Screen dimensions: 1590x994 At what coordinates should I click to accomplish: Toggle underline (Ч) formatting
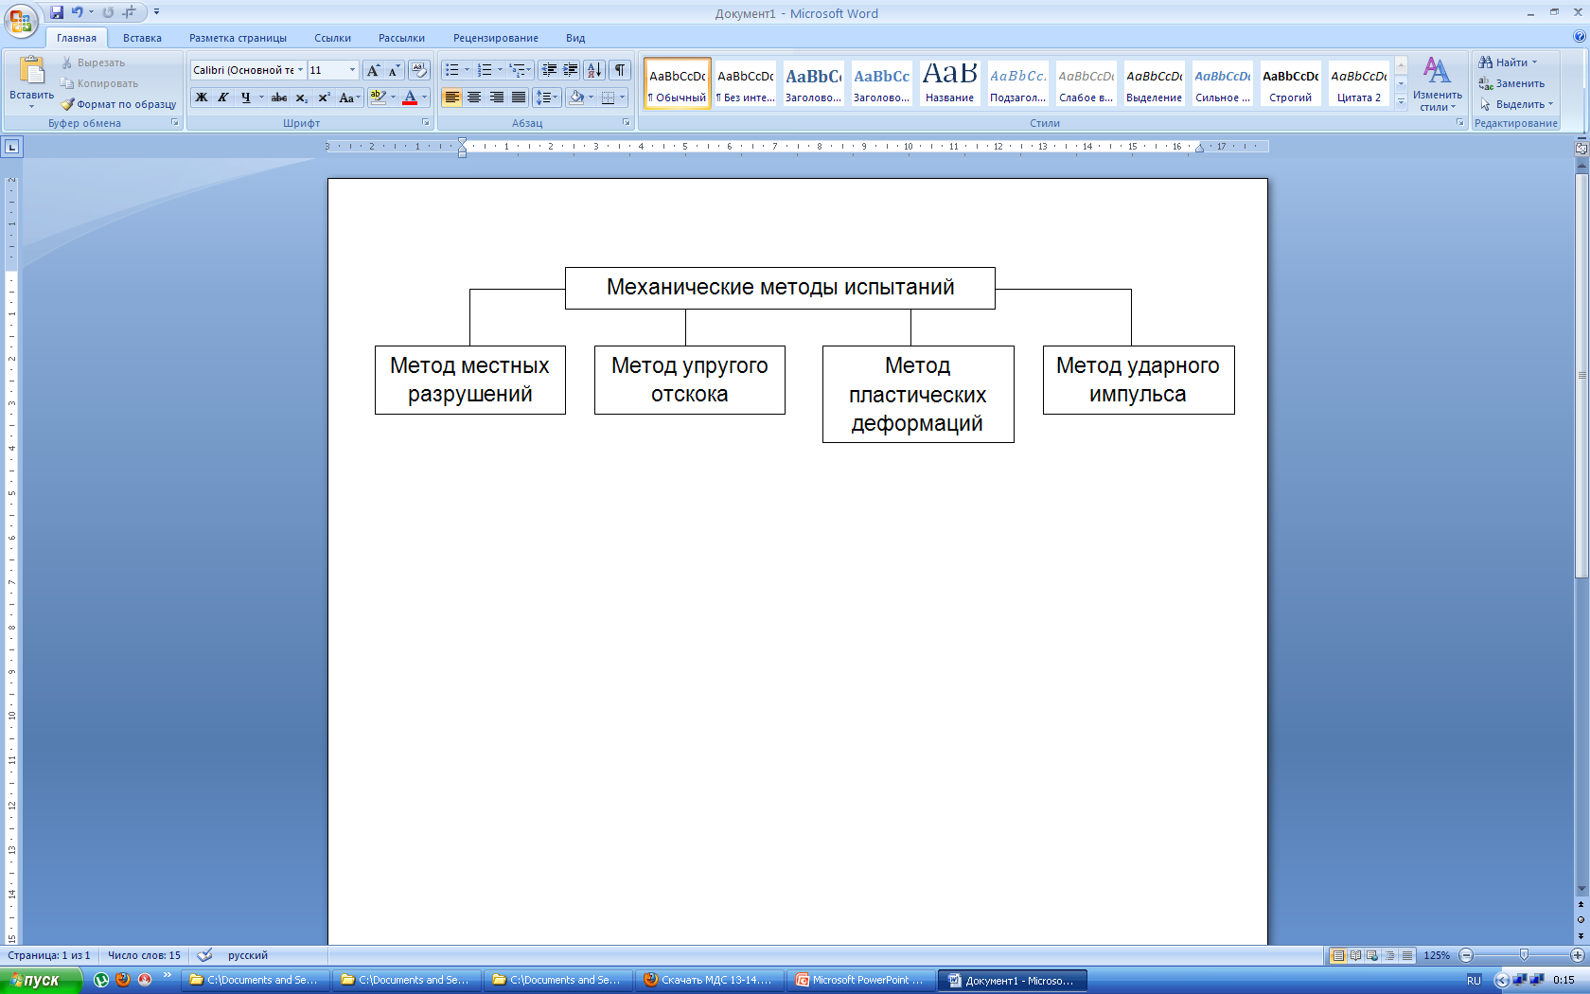coord(246,98)
